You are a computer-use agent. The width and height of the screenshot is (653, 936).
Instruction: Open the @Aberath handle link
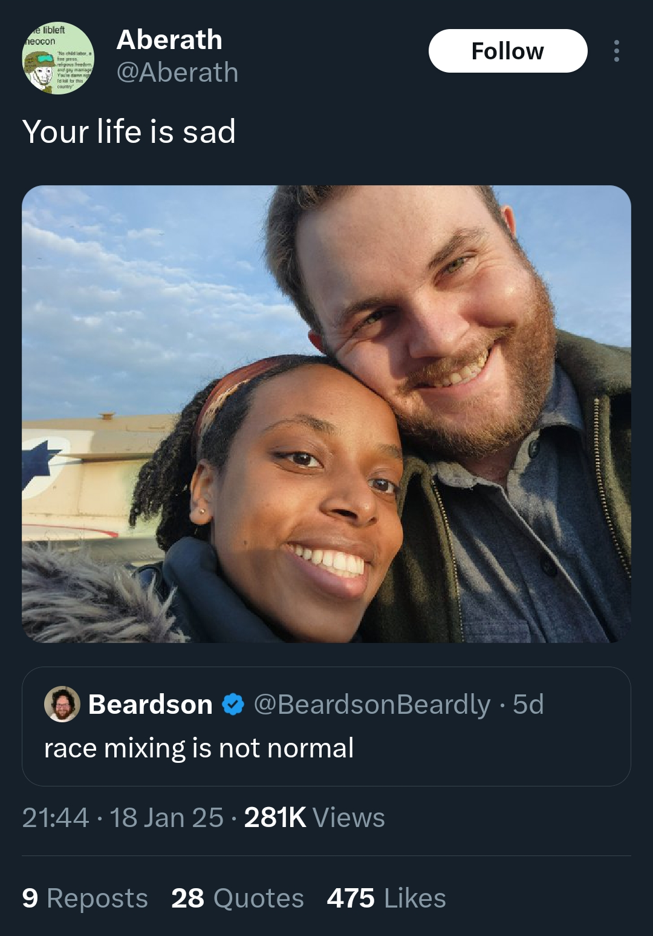coord(177,73)
